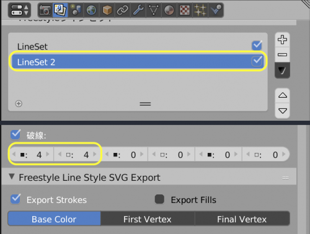Toggle the LineSet 2 checkbox
Image resolution: width=310 pixels, height=234 pixels.
coord(257,61)
